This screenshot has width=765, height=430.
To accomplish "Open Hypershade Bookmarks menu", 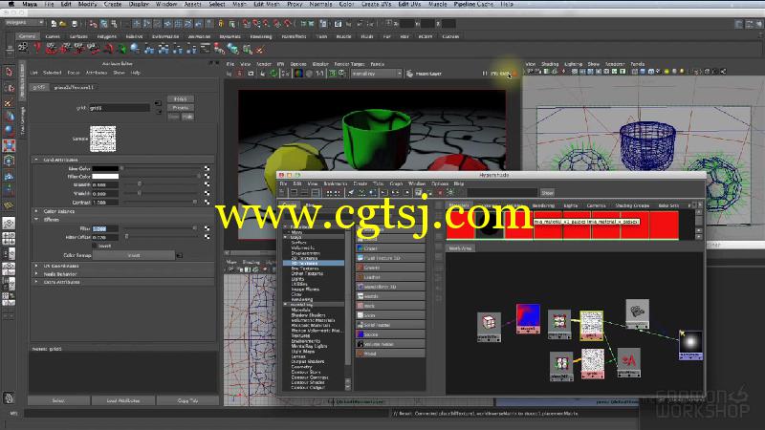I will point(336,183).
